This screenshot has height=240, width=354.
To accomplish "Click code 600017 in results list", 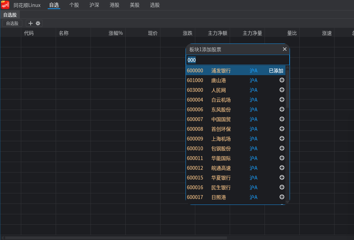I will pos(195,197).
